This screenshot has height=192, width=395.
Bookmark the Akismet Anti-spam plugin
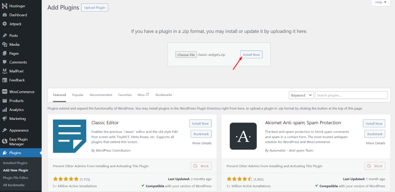375,134
